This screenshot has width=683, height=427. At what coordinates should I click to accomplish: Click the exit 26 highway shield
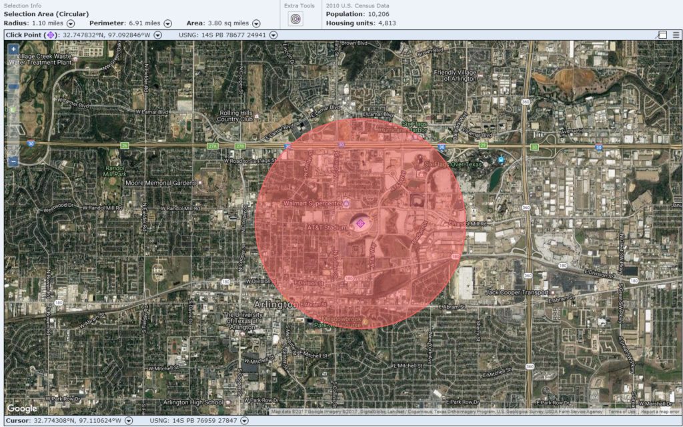point(125,145)
